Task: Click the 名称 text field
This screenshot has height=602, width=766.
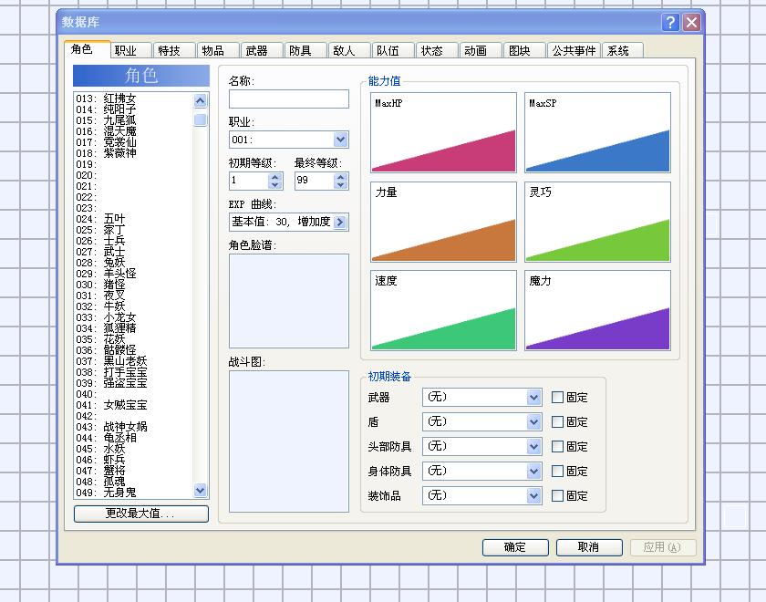Action: click(289, 99)
